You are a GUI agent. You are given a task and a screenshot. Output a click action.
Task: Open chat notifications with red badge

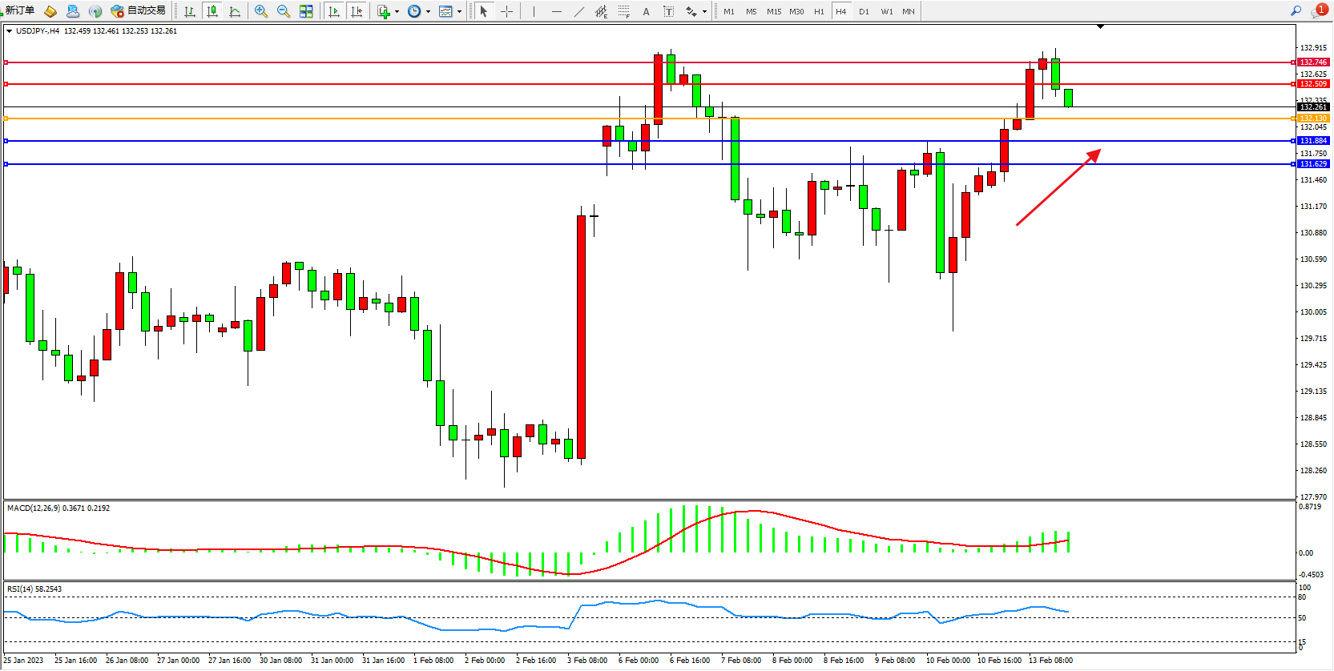click(1318, 10)
